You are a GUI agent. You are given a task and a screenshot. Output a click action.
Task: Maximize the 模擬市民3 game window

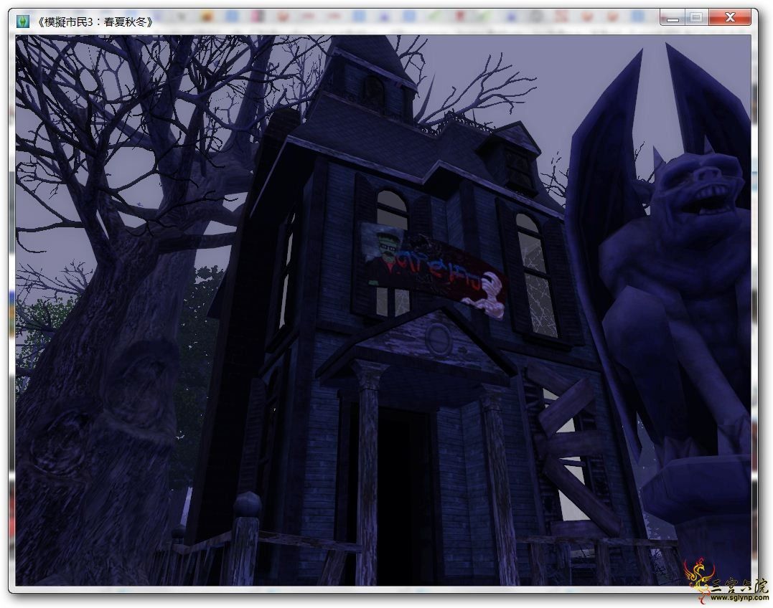[x=697, y=18]
